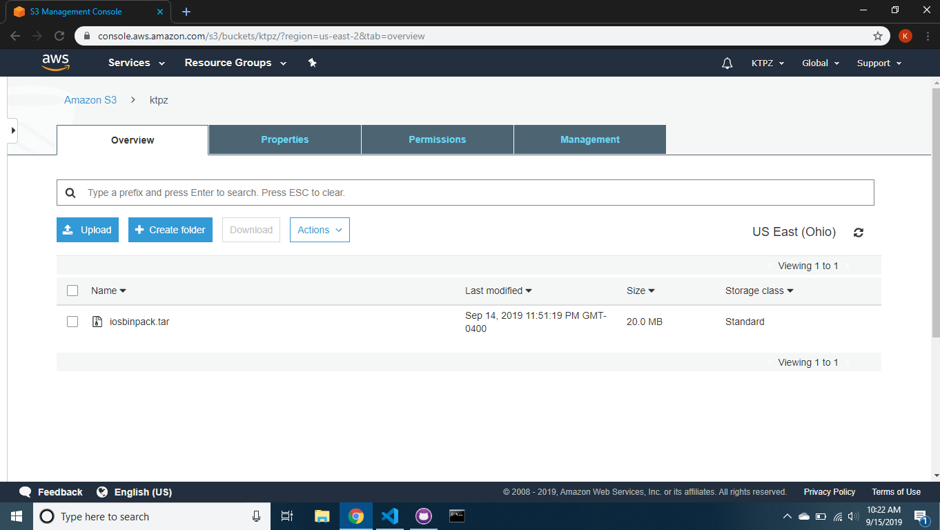Viewport: 940px width, 530px height.
Task: Sort by Size column
Action: [640, 291]
